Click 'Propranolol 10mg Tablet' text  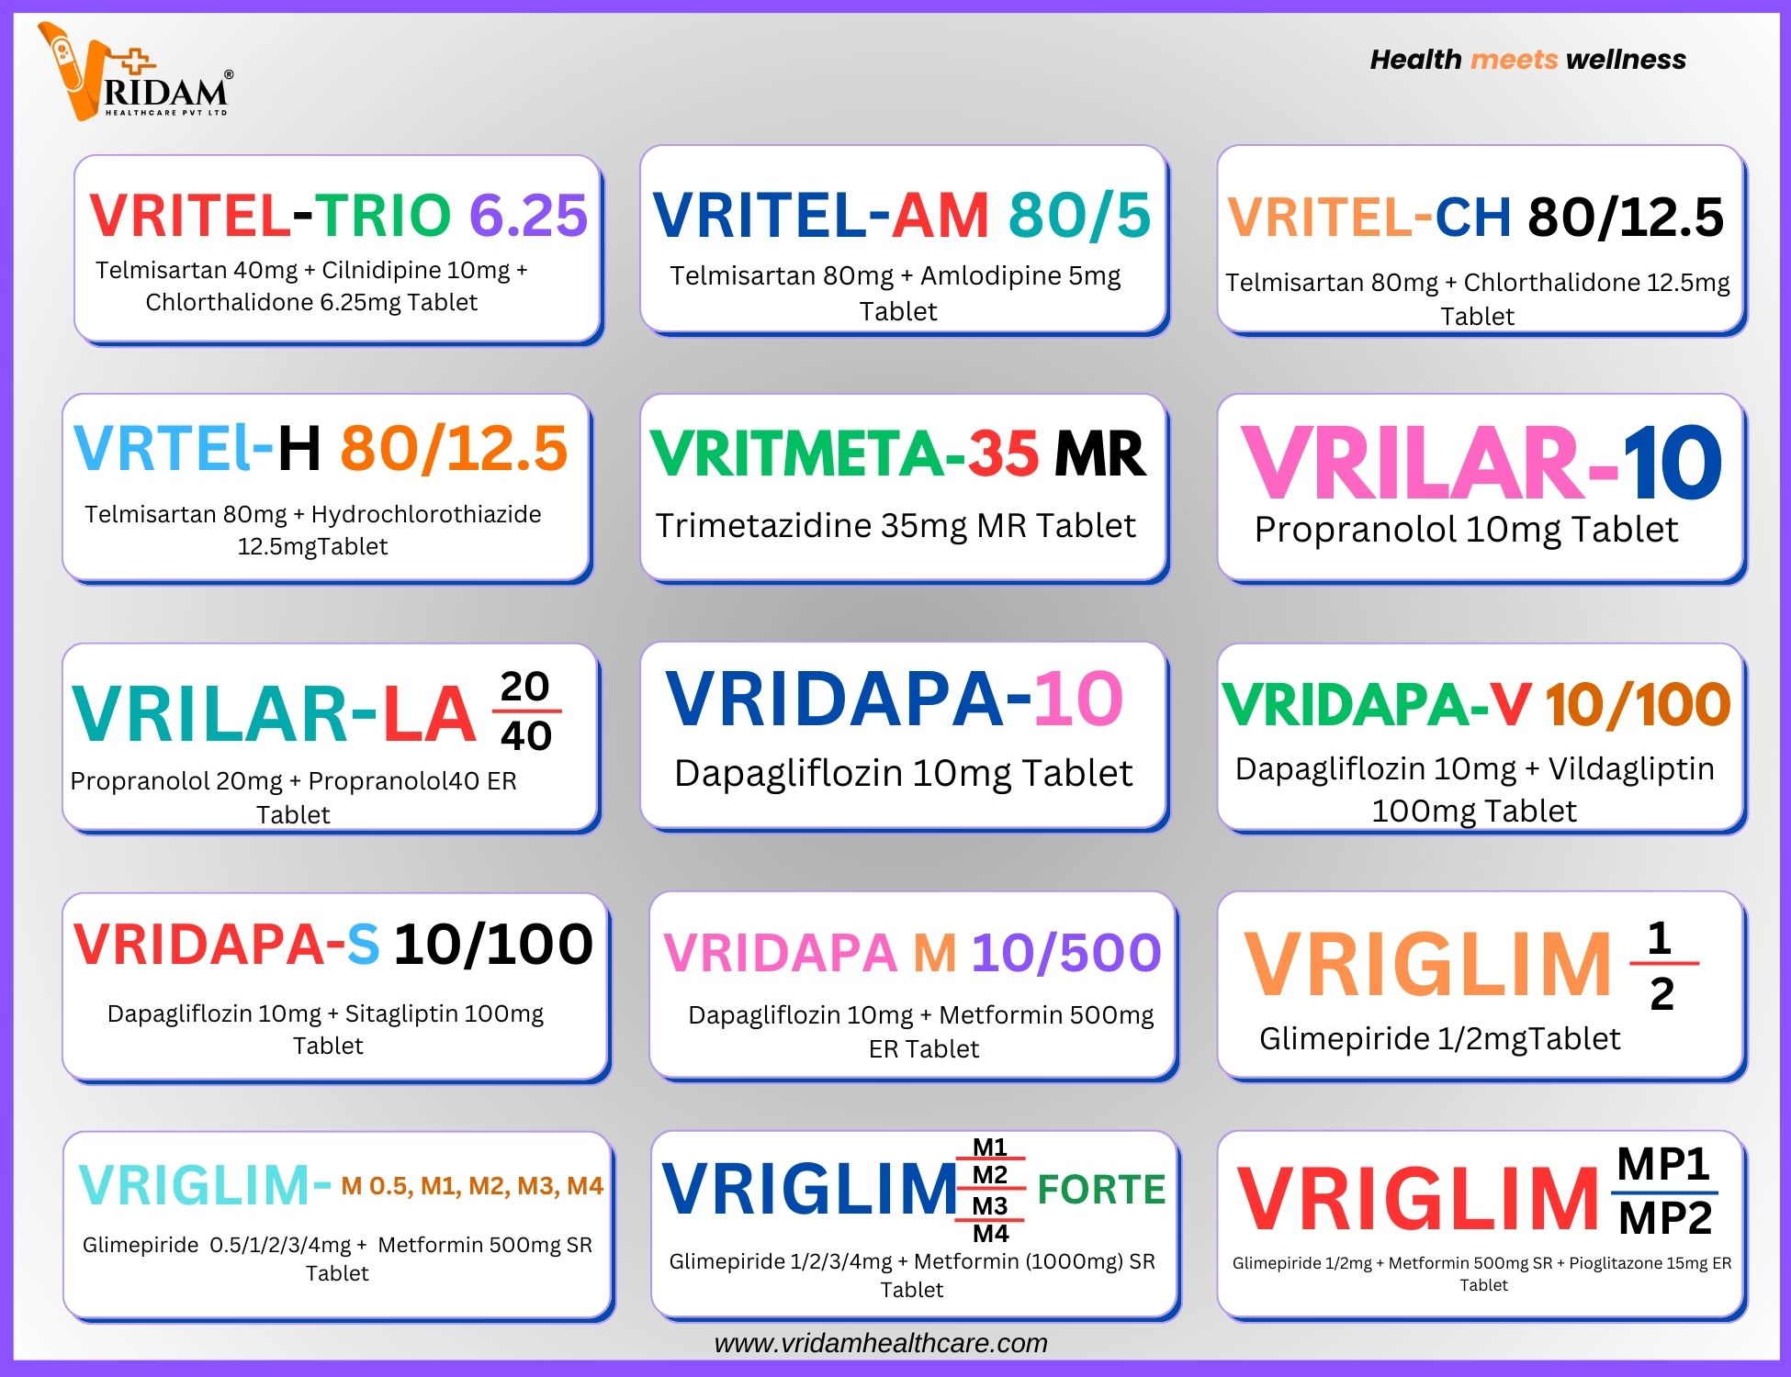pyautogui.click(x=1467, y=530)
